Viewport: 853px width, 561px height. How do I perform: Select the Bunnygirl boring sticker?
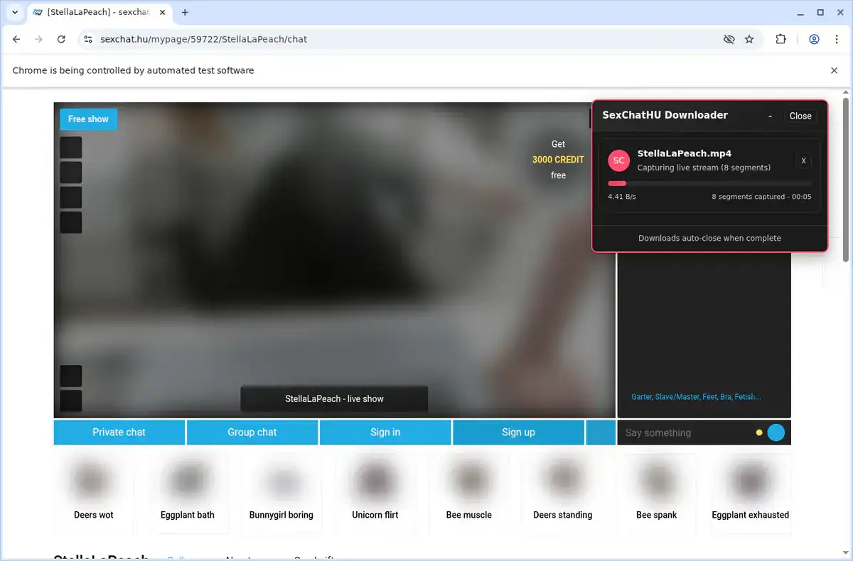pyautogui.click(x=281, y=492)
